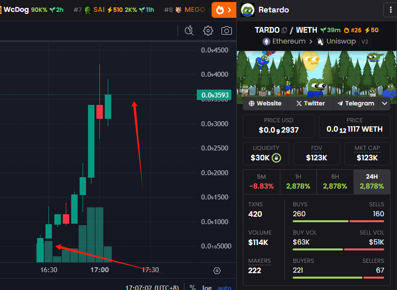Click the buys versus sells bar
The image size is (397, 290).
tap(338, 221)
